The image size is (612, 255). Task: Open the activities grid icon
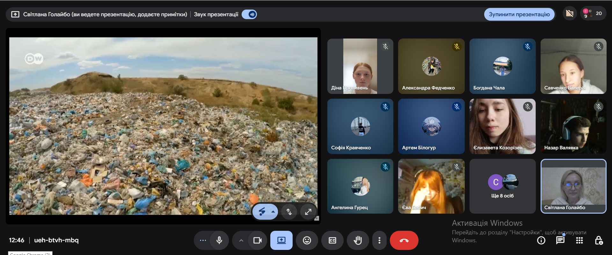point(579,240)
